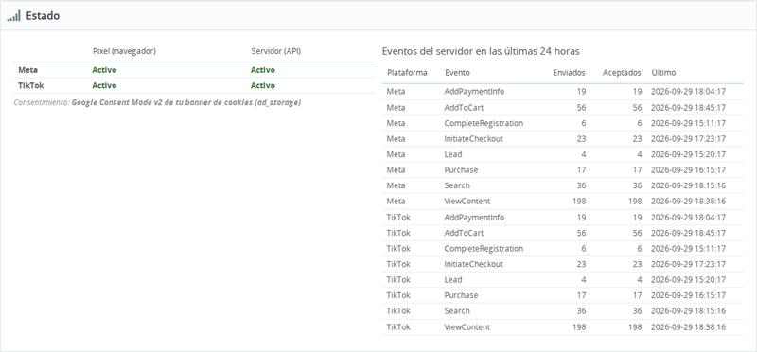Click the Plataforma column header
This screenshot has height=352, width=757.
point(407,73)
